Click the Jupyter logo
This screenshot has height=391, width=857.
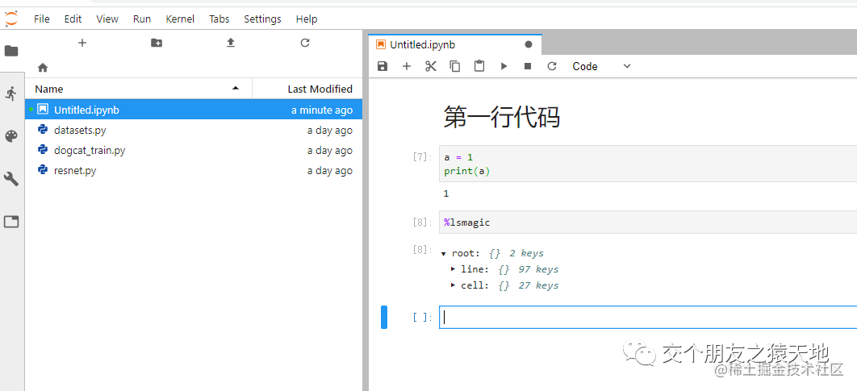coord(11,18)
